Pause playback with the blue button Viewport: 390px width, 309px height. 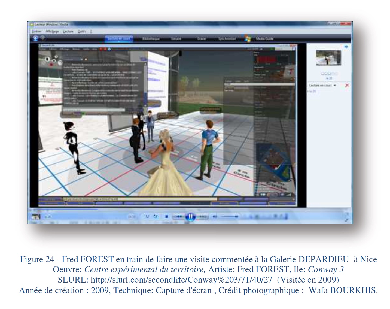(190, 217)
